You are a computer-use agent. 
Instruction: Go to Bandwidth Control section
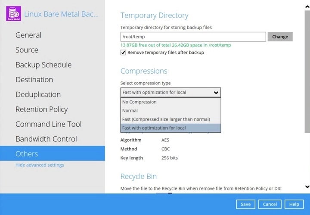(46, 139)
